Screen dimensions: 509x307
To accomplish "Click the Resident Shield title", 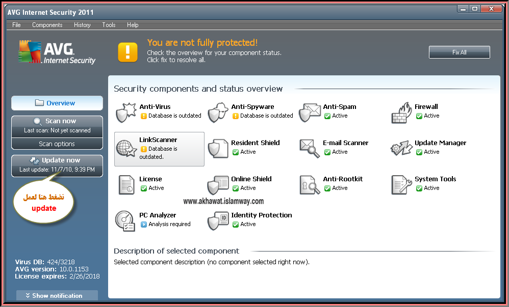I will [255, 143].
